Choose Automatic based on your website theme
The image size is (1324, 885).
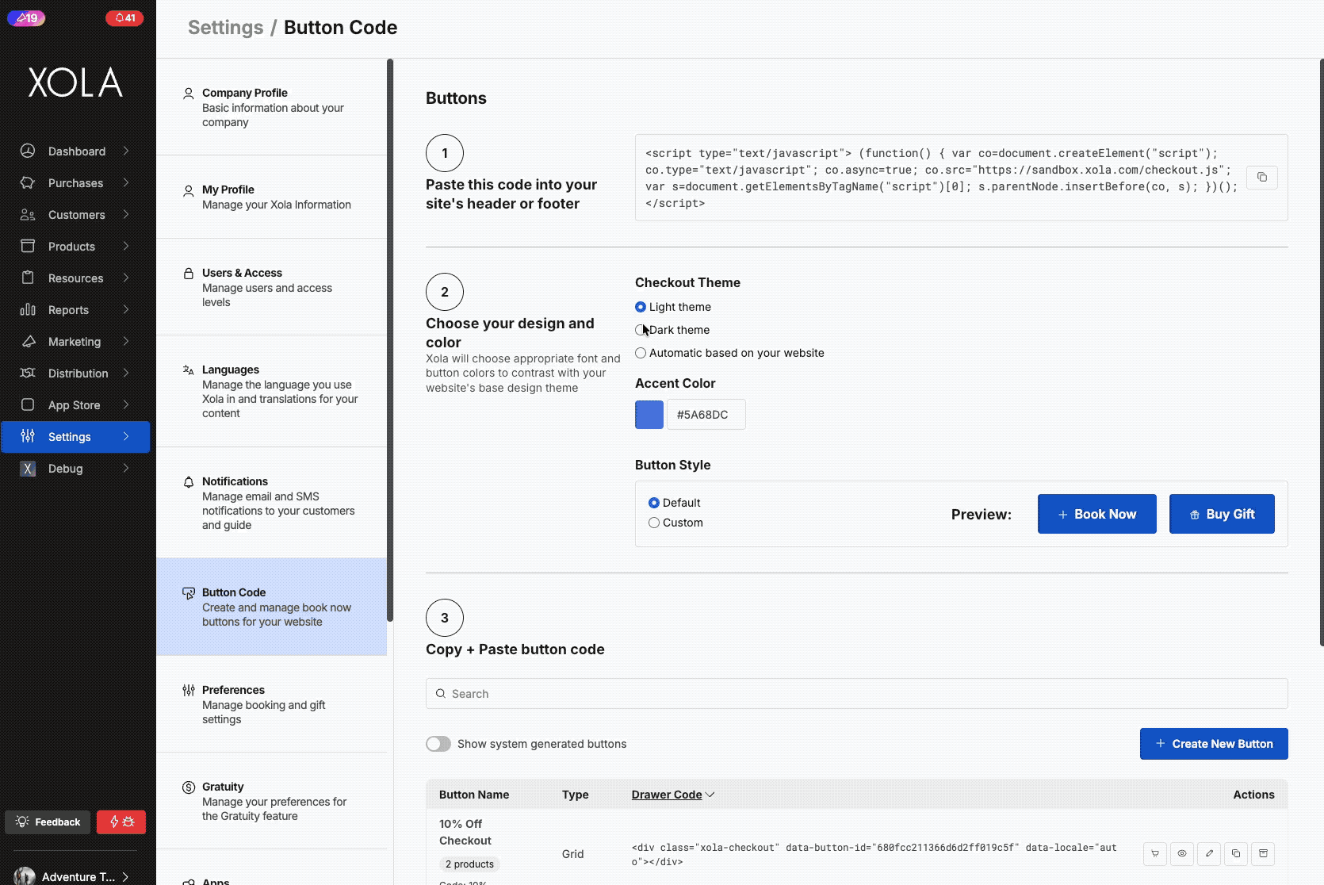tap(641, 353)
